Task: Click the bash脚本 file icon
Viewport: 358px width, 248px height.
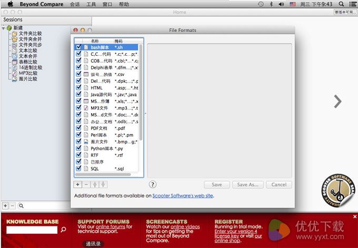Action: [86, 47]
